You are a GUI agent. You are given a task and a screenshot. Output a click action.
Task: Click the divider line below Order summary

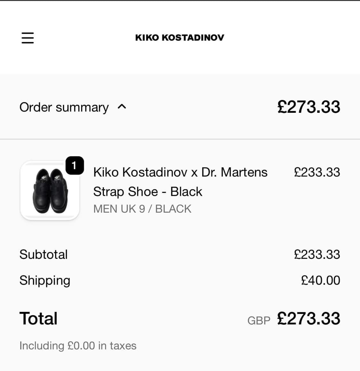[x=180, y=139]
